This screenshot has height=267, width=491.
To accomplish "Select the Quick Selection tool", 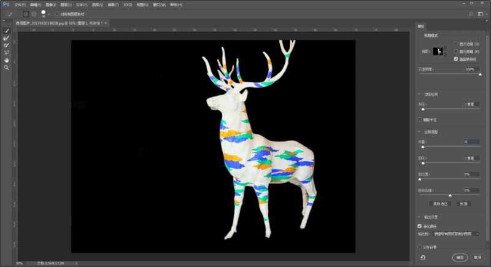I will pos(7,30).
